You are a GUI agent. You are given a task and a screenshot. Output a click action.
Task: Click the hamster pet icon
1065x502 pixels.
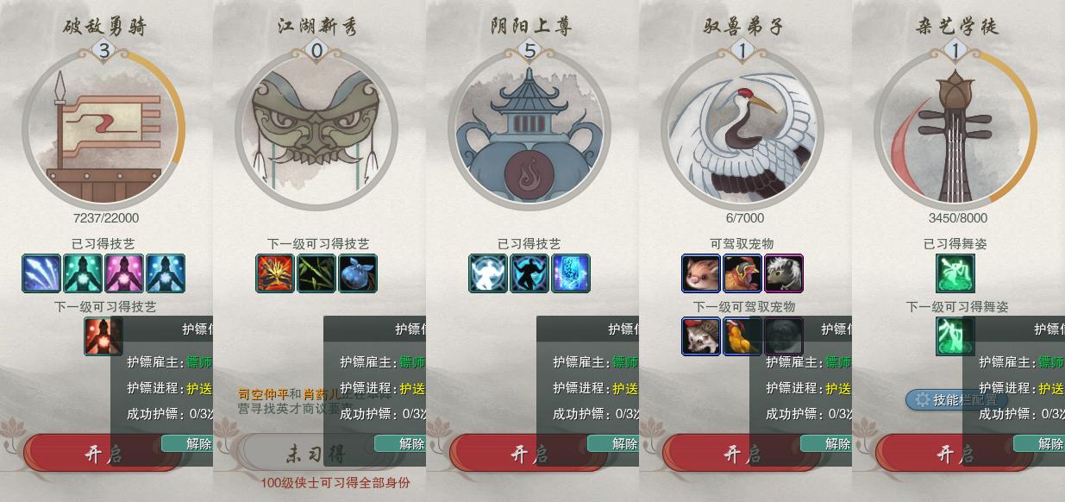point(701,273)
